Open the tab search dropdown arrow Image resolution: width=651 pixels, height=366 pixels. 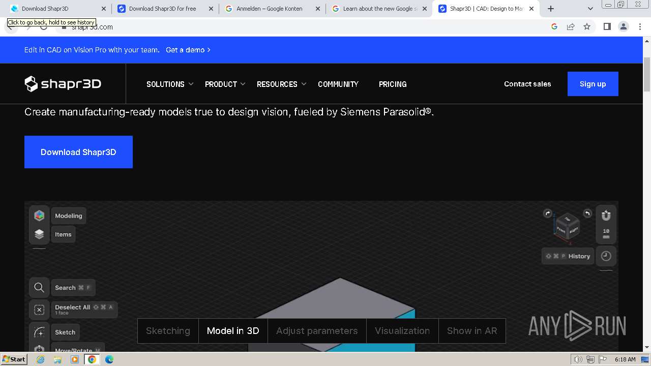point(590,9)
